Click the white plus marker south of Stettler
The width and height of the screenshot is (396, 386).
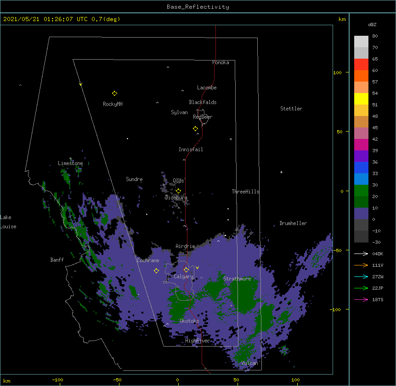(281, 172)
